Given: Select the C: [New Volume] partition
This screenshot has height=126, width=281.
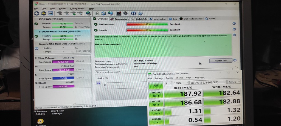Looking at the screenshot, I should click(x=62, y=60).
